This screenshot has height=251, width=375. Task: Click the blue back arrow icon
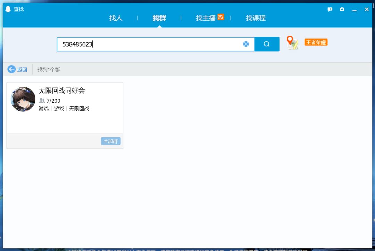(11, 69)
